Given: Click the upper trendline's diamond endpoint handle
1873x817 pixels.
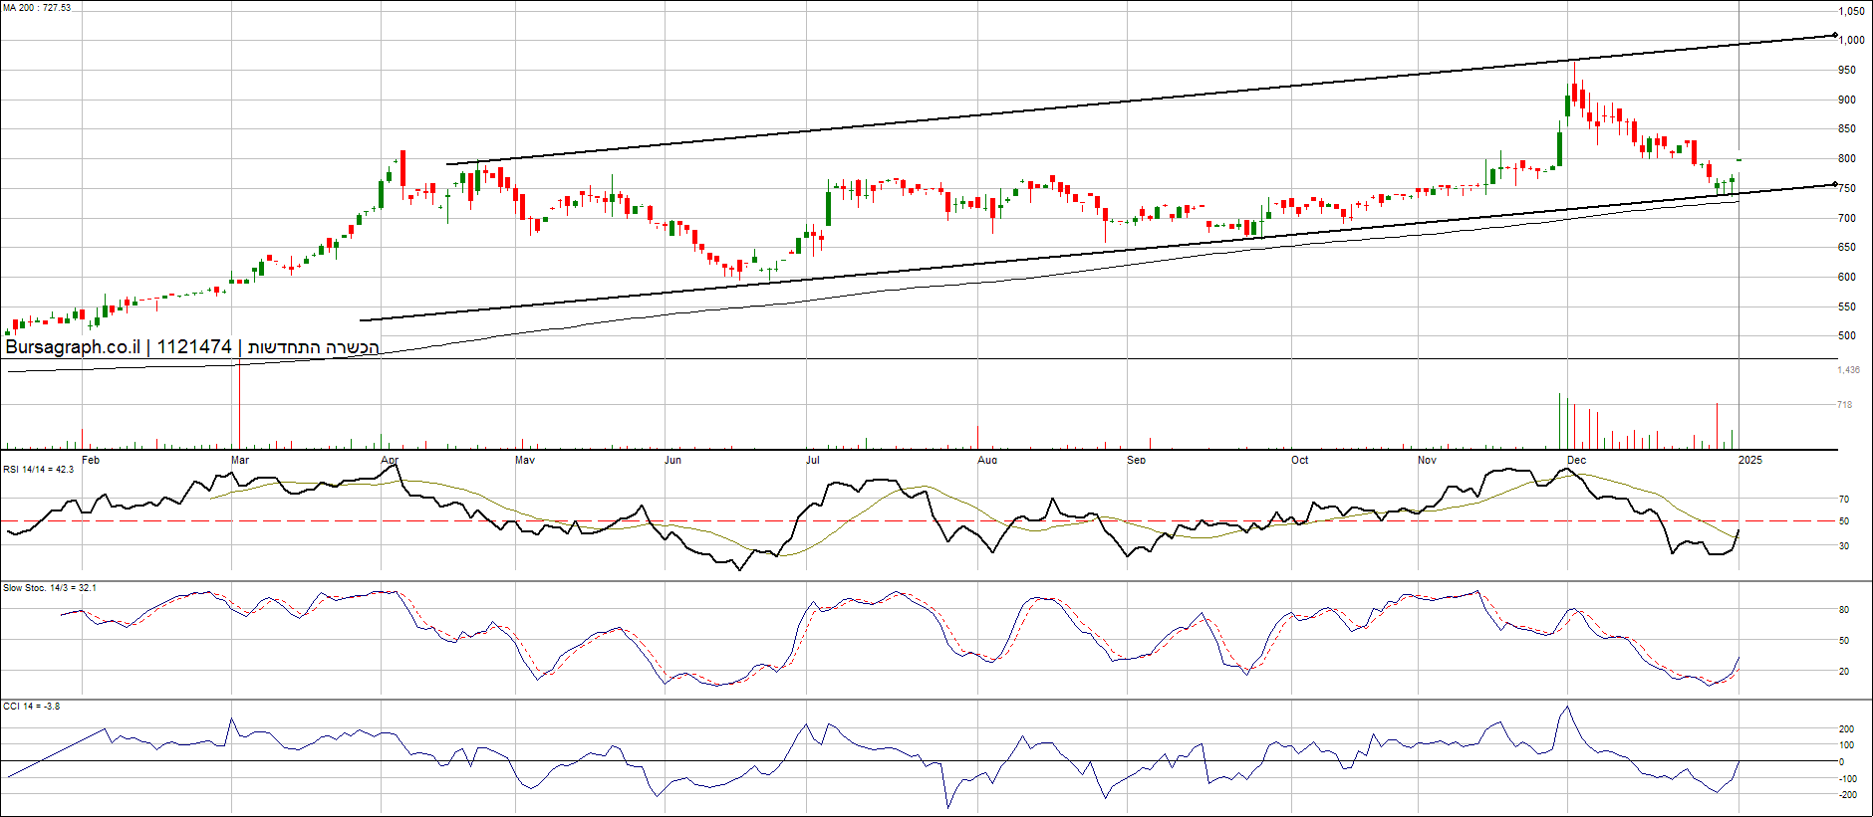Looking at the screenshot, I should coord(1835,36).
